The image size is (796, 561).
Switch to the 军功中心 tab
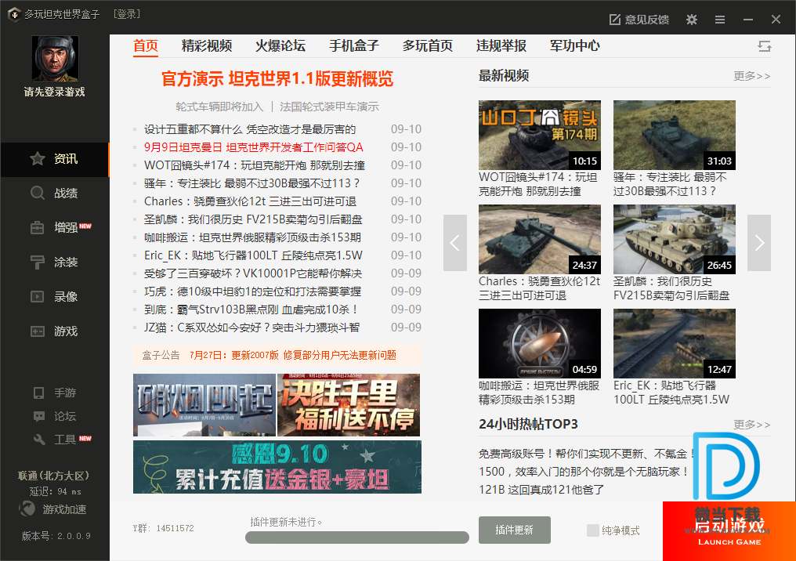(574, 45)
